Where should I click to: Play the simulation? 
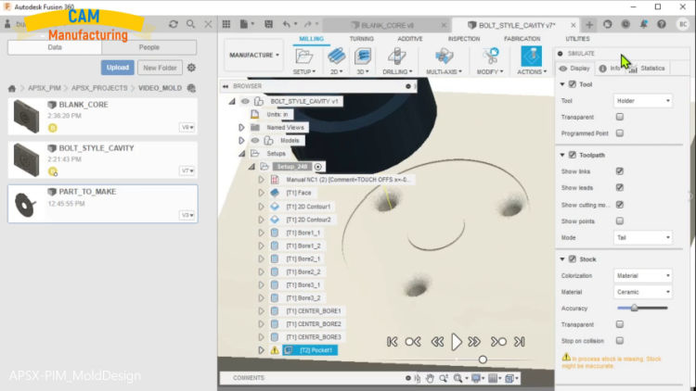coord(457,342)
